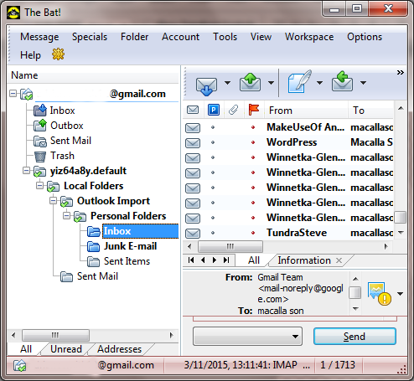
Task: Open the combo box left of Send
Action: (x=247, y=337)
